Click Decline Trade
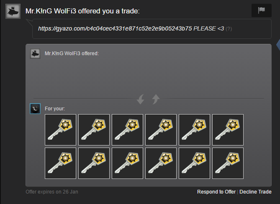Screen dimensions: 280x204 (255, 192)
